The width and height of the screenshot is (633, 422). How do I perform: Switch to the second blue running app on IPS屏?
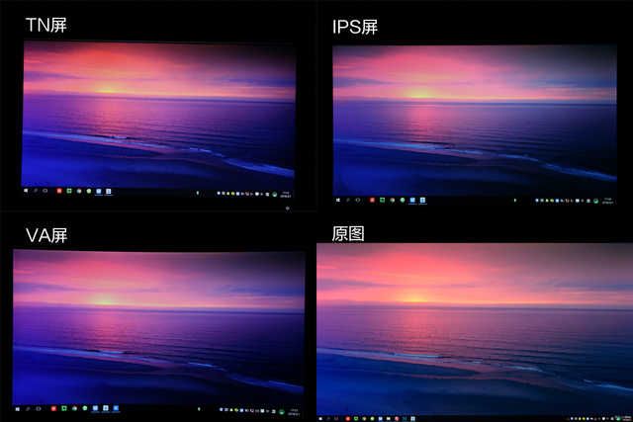pos(422,200)
